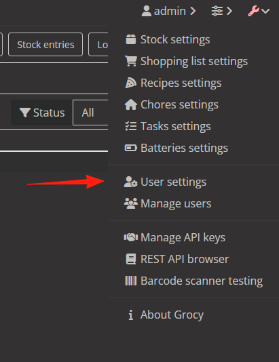Image resolution: width=279 pixels, height=362 pixels.
Task: Click the Stock entries button
Action: pyautogui.click(x=45, y=45)
